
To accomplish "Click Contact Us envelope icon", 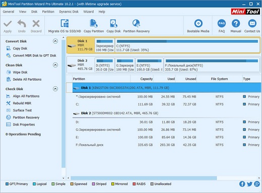I will [252, 23].
